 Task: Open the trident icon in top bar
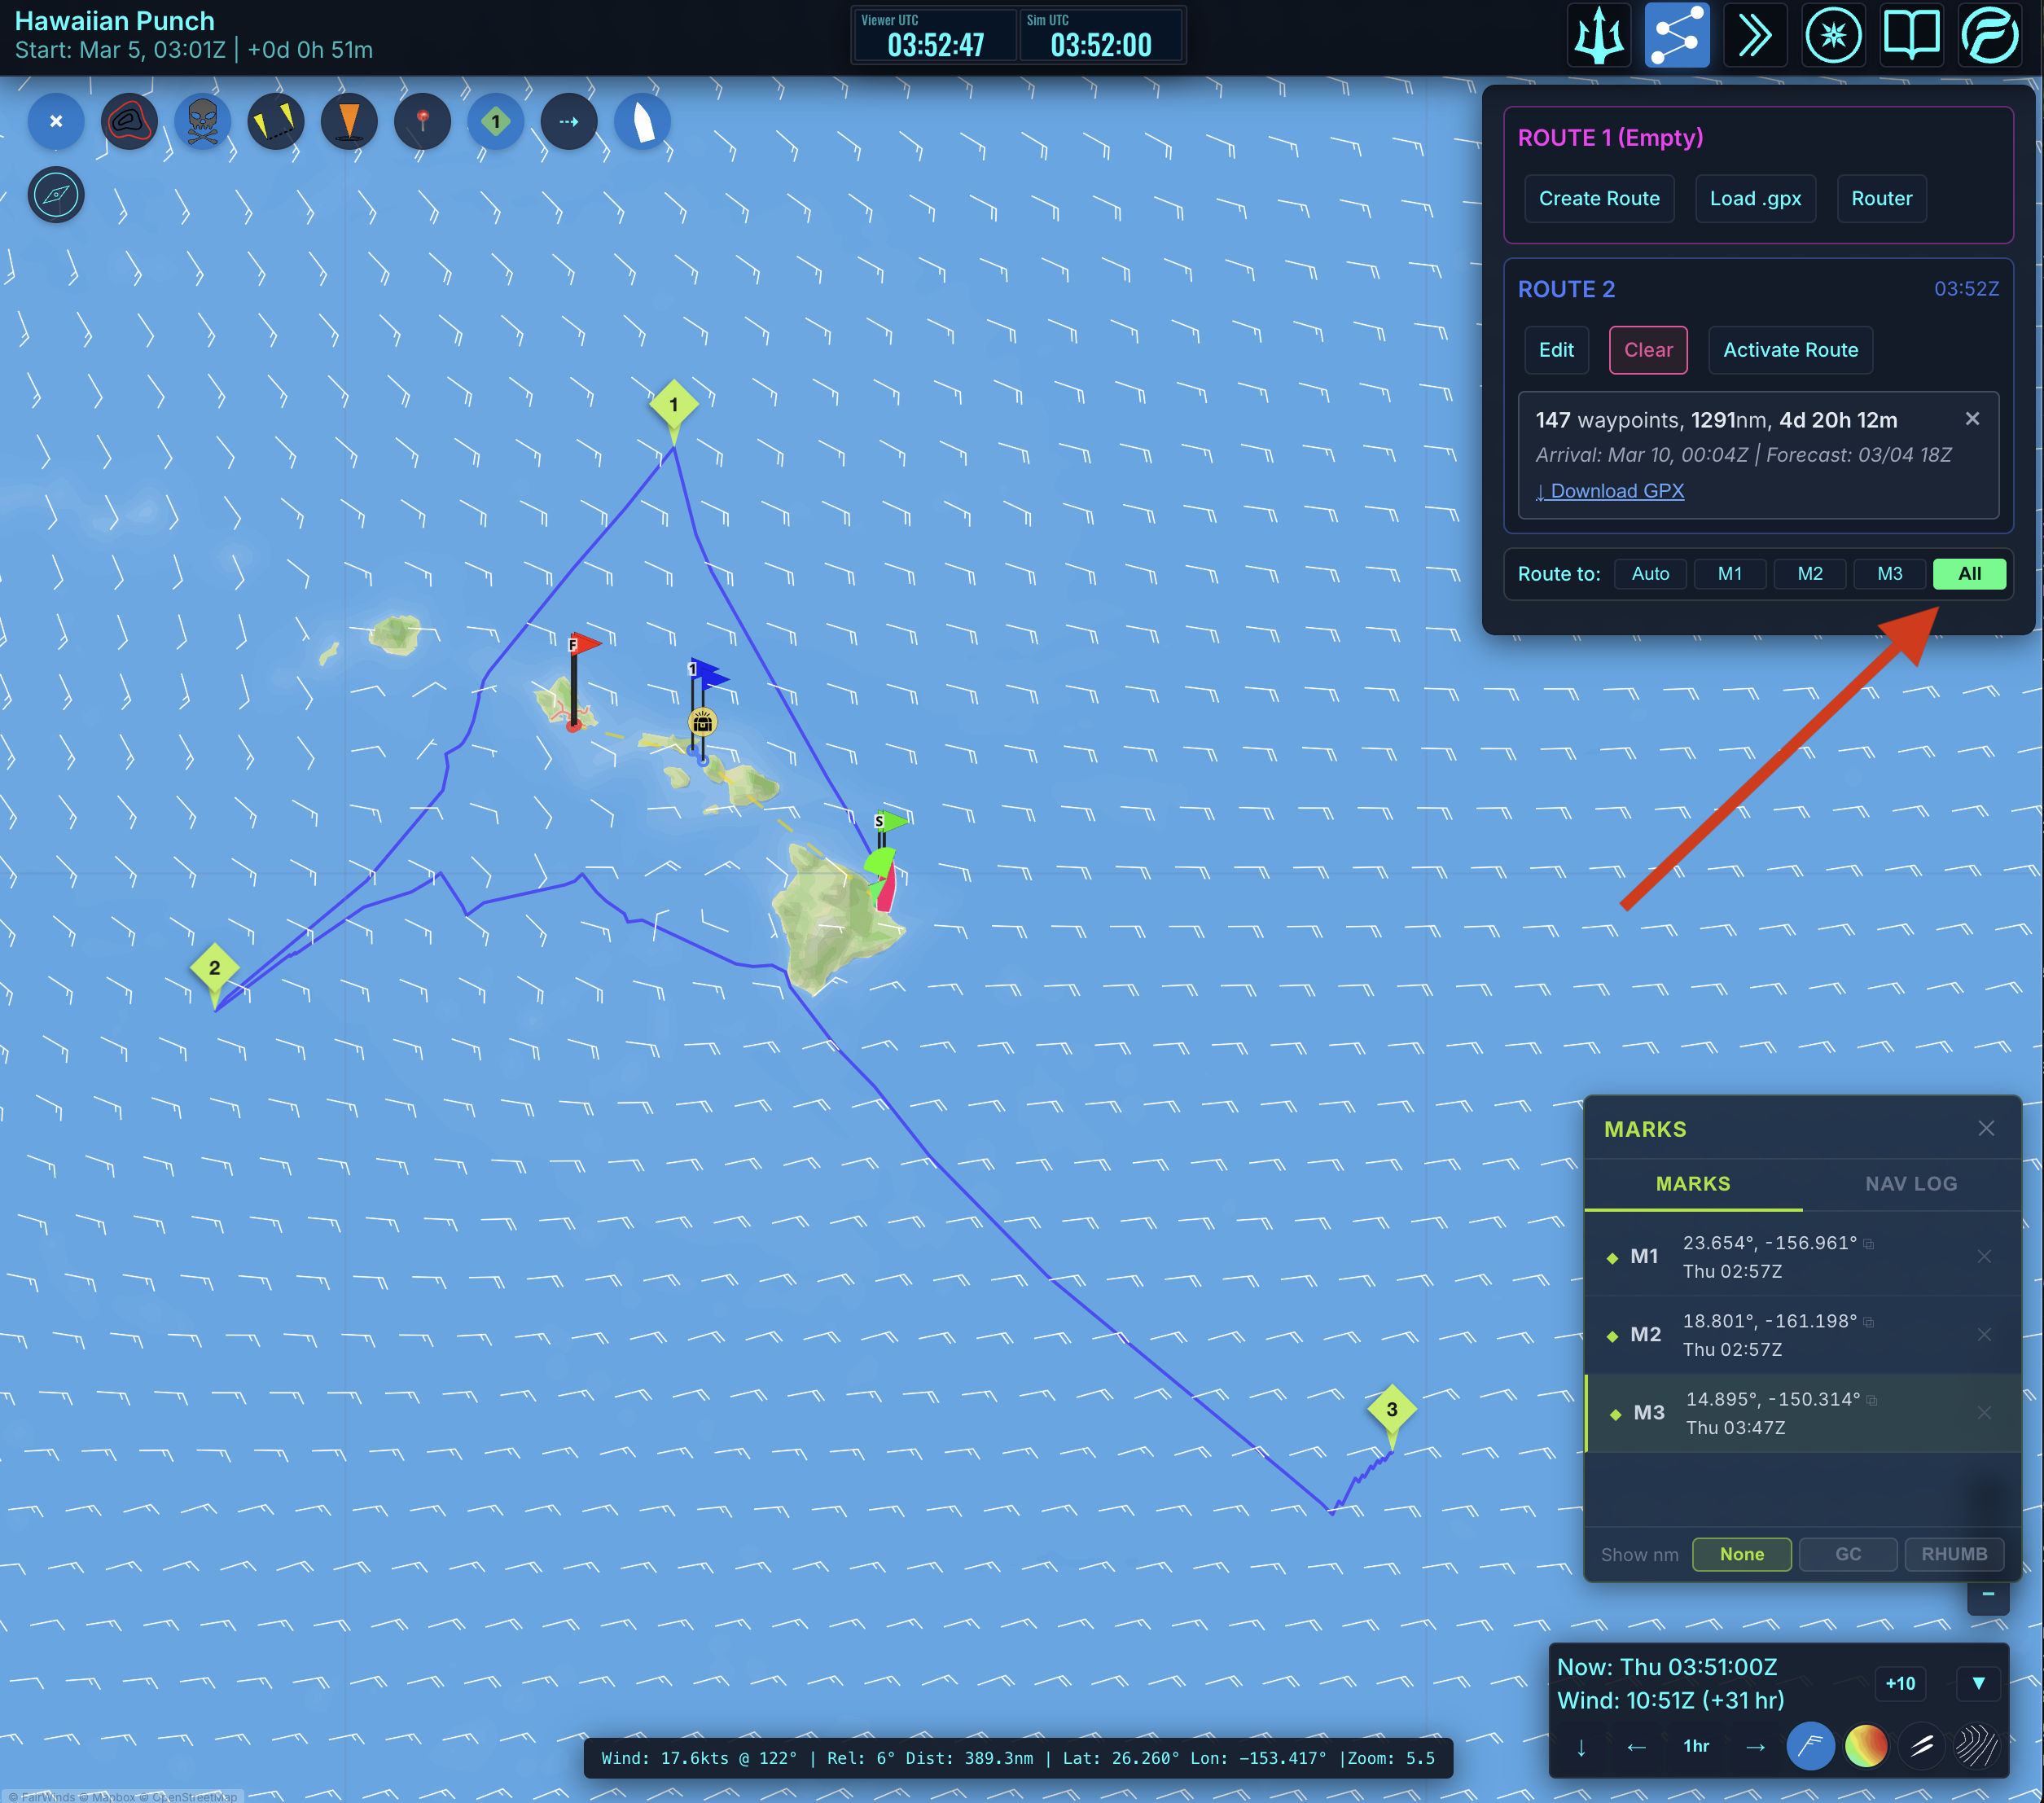coord(1599,36)
